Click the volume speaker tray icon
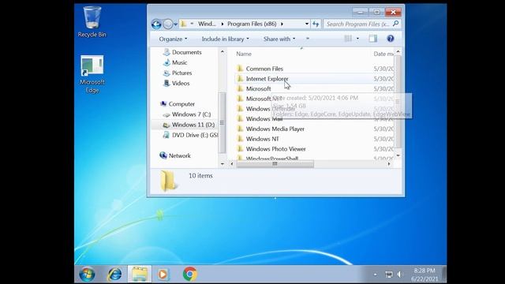The width and height of the screenshot is (505, 284). pyautogui.click(x=399, y=275)
